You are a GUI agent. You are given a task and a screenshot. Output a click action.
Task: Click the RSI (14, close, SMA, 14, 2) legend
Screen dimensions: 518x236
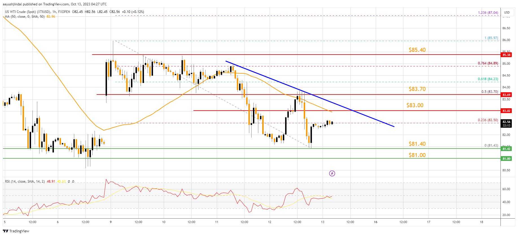[25, 181]
